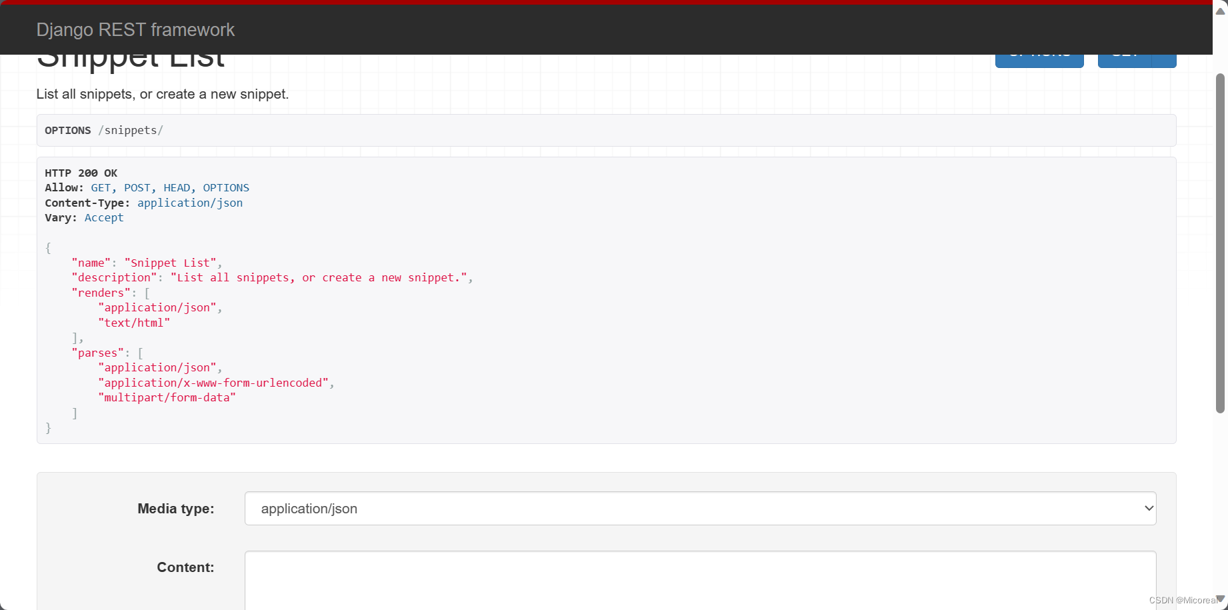Click the "Allow:" header line
1228x610 pixels.
click(x=147, y=188)
